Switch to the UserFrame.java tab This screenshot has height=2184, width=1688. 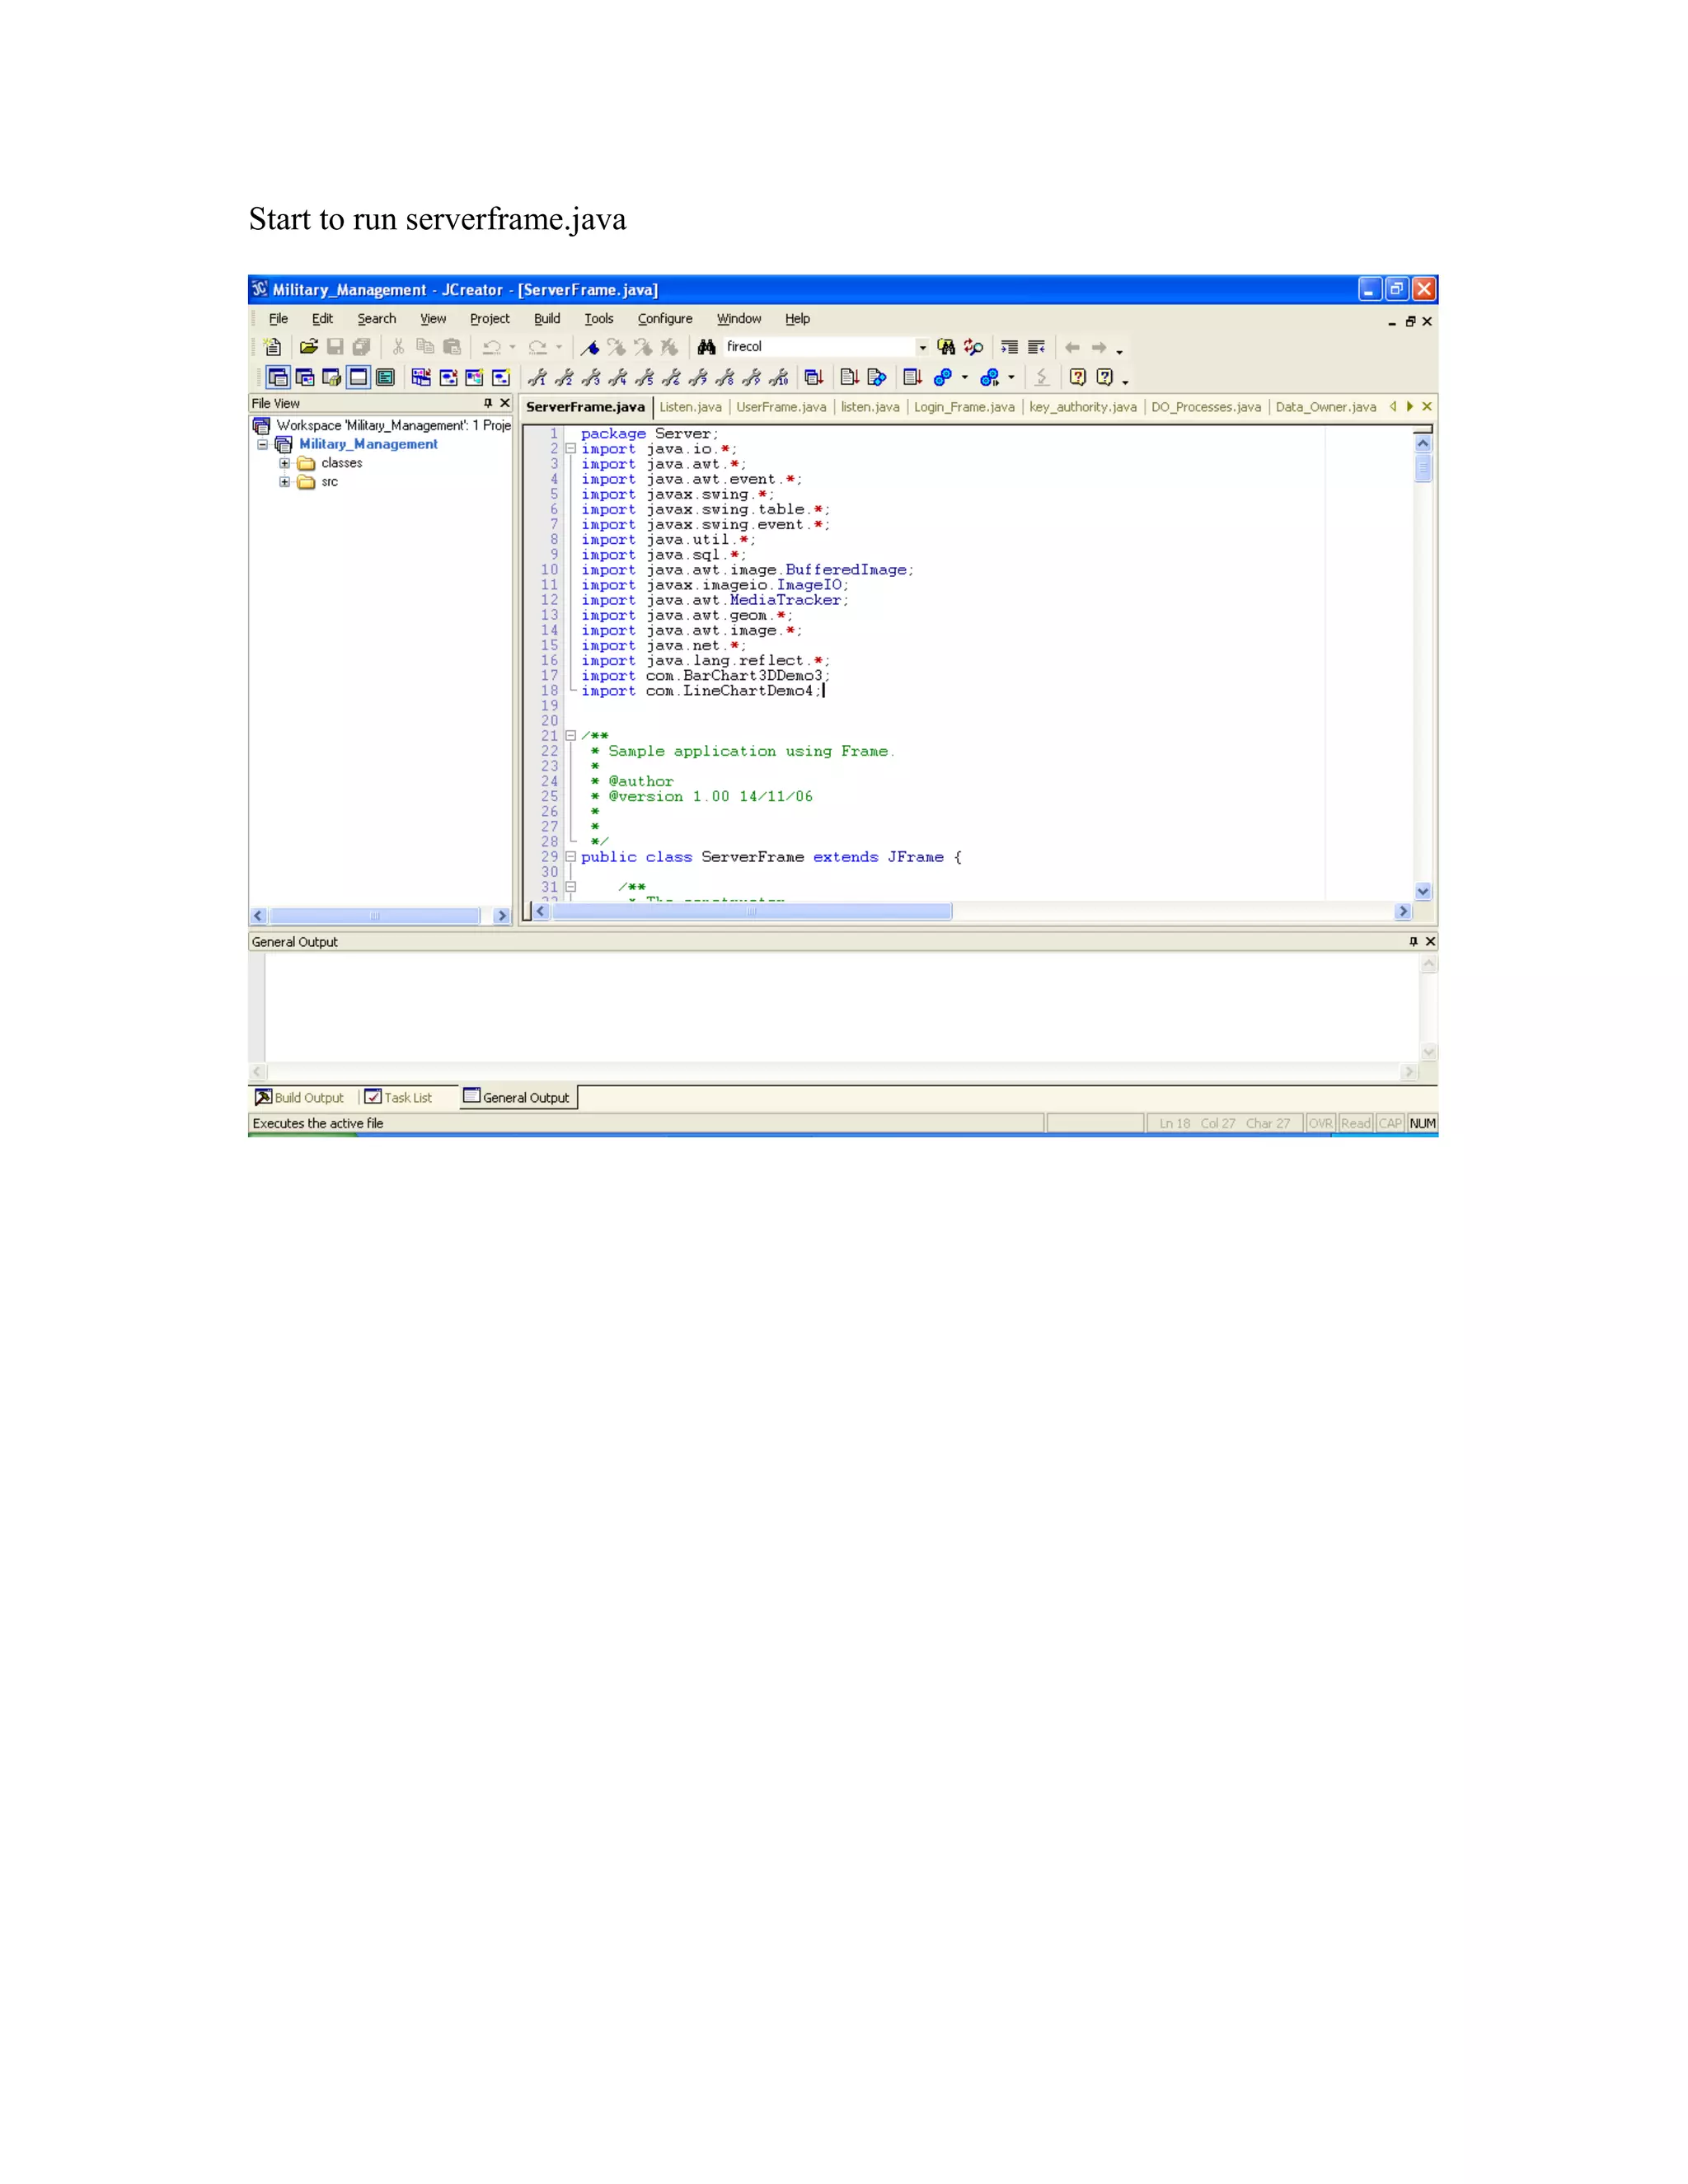pos(781,407)
